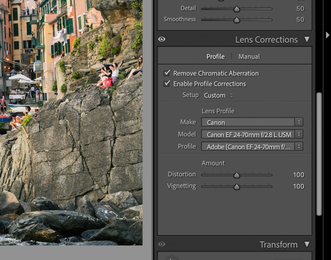
Task: Click the right panel collapse arrow
Action: coord(328,35)
